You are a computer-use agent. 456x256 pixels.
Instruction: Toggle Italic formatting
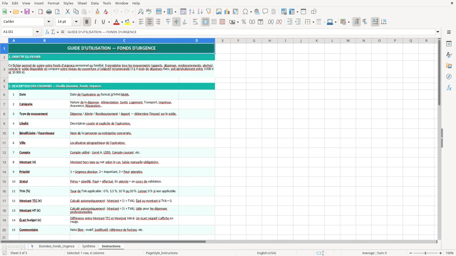pos(95,22)
